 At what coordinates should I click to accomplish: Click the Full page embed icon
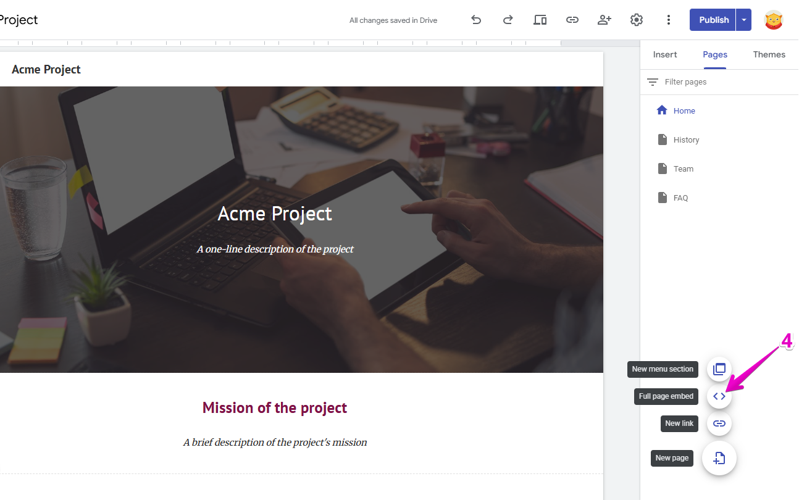coord(719,396)
